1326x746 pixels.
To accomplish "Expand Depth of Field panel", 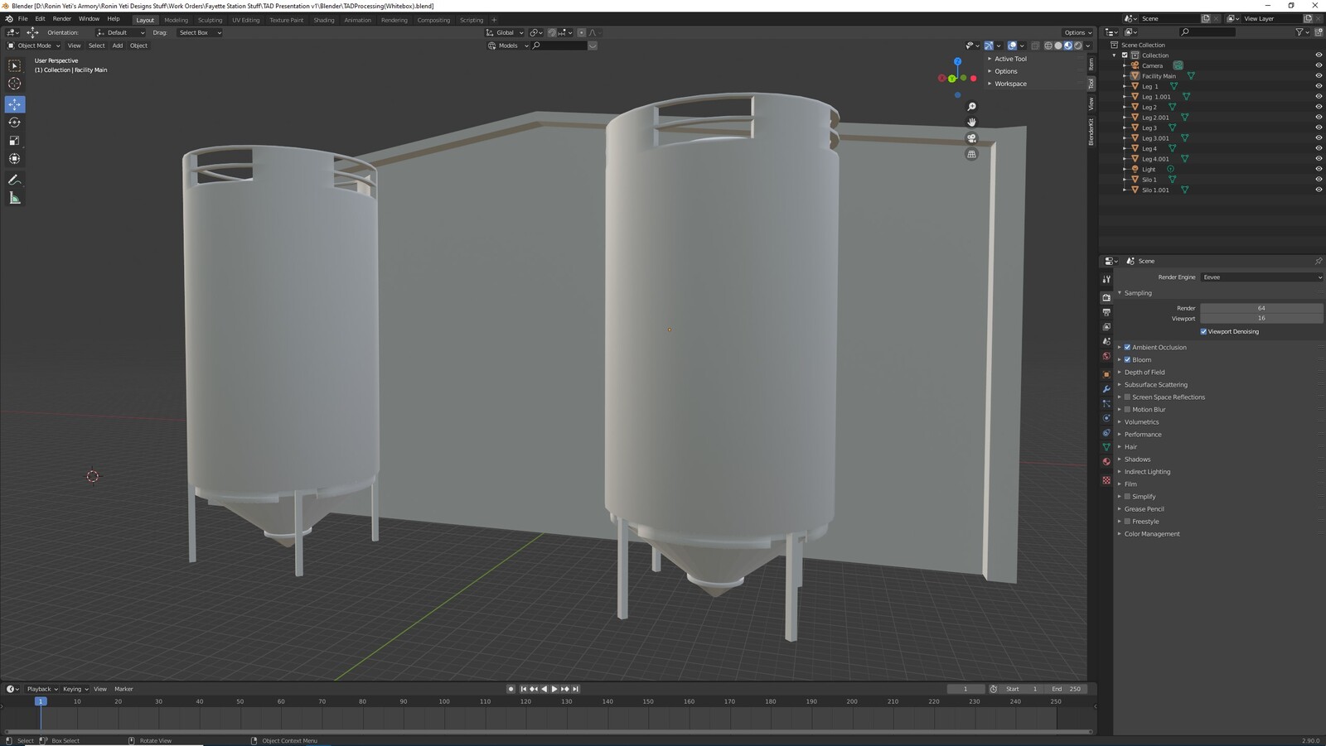I will (x=1145, y=372).
